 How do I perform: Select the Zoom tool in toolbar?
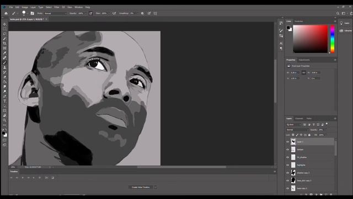(x=4, y=121)
